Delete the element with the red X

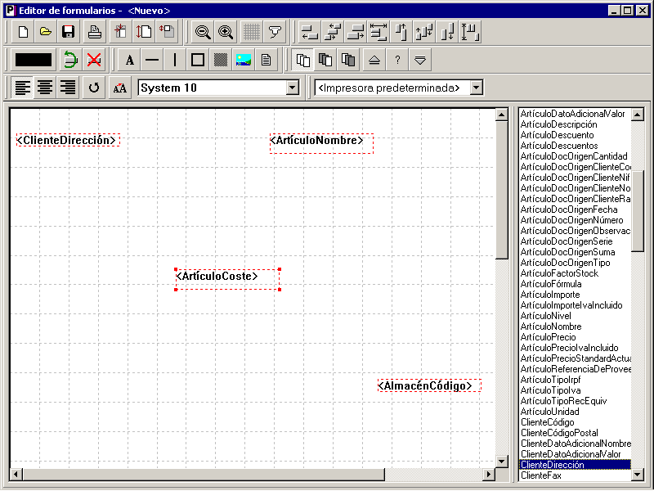click(94, 60)
